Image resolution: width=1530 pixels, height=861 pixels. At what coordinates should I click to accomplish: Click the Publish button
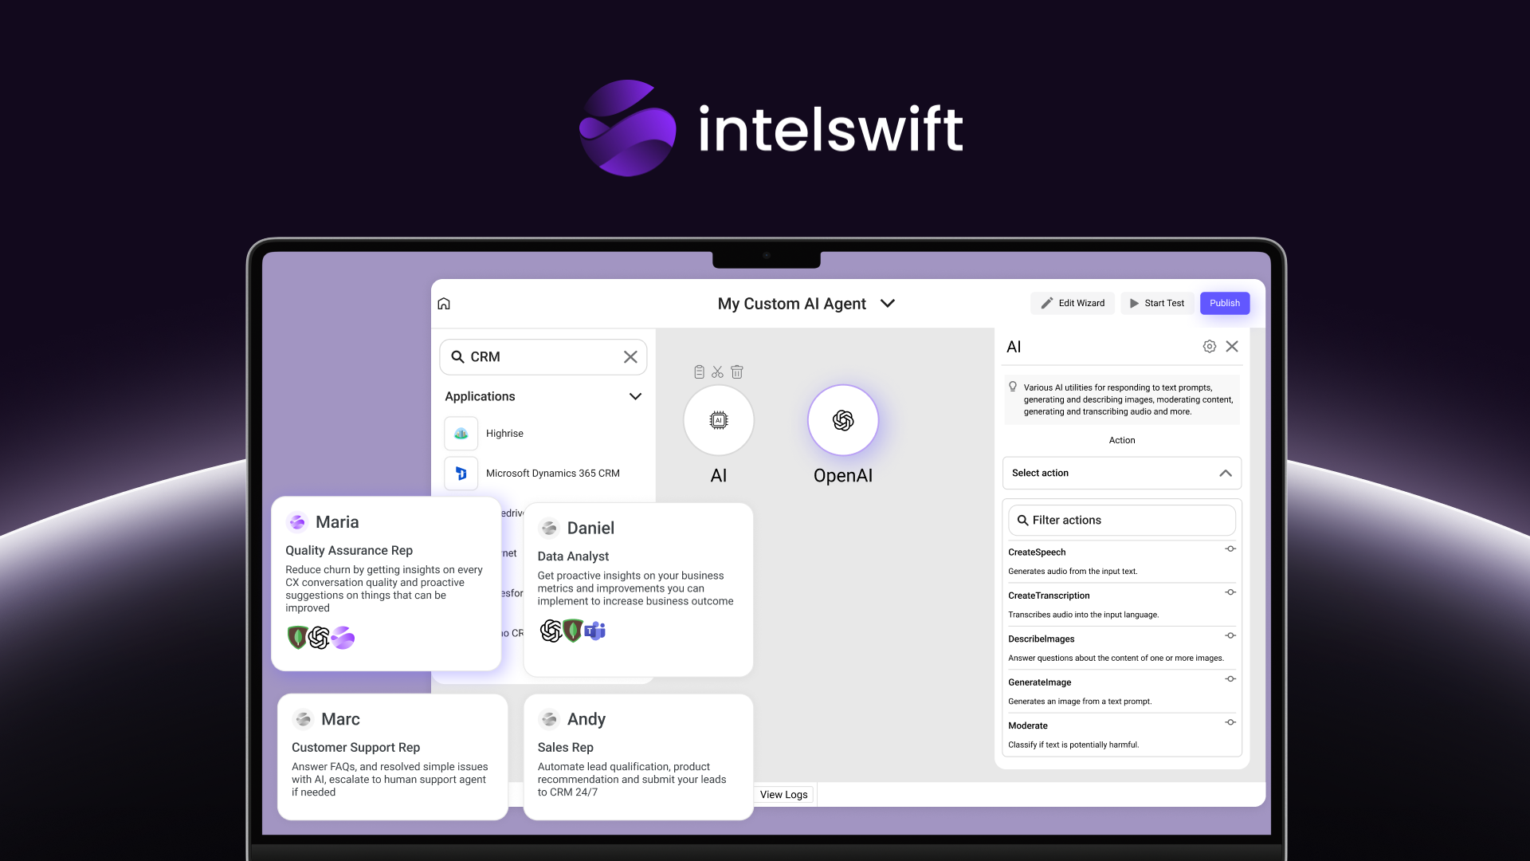1224,303
